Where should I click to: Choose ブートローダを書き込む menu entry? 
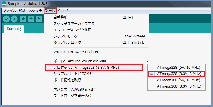coord(96,96)
